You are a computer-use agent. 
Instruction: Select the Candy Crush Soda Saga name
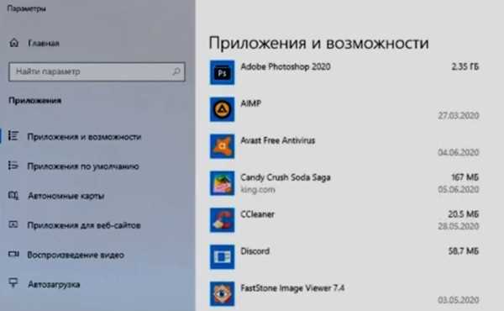click(x=286, y=177)
